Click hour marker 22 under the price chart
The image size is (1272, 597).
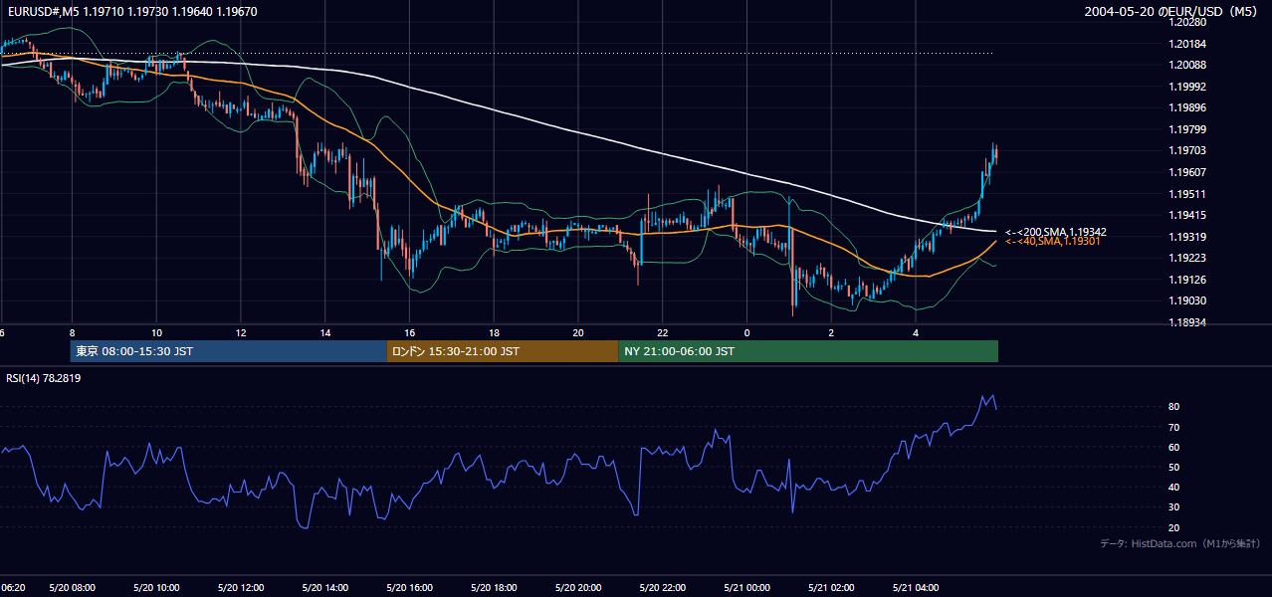click(663, 333)
